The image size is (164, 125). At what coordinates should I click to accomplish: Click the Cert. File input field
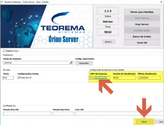point(119,114)
